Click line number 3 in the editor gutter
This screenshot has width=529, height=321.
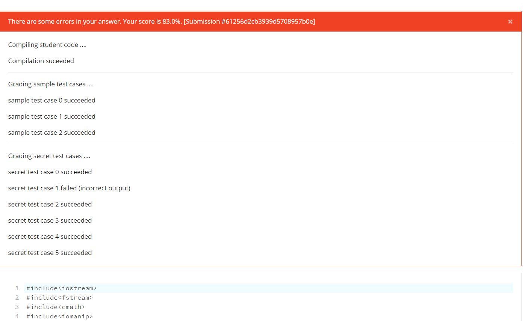pos(17,307)
